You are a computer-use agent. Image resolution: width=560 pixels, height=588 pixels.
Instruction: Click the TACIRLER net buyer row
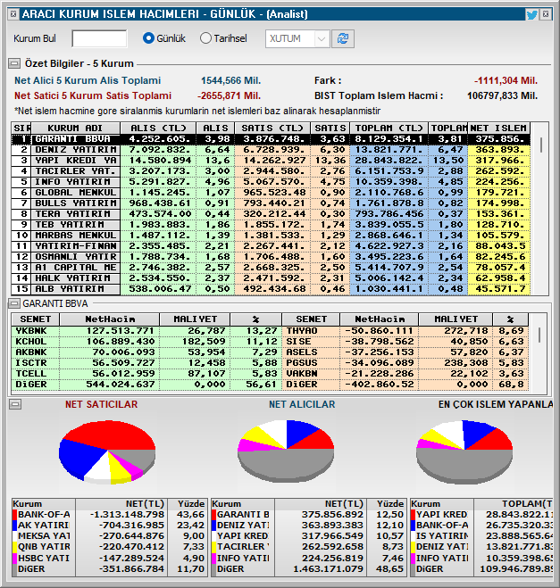309,547
